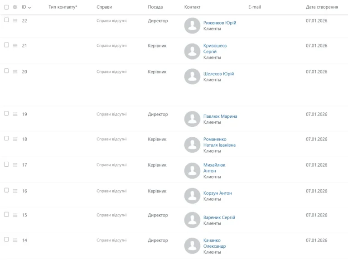Click hamburger menu icon of row 14
Viewport: 348px width, 260px height.
pos(15,240)
